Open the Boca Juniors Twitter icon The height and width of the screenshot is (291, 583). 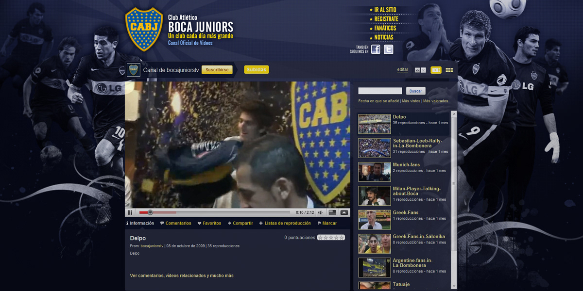pyautogui.click(x=388, y=49)
